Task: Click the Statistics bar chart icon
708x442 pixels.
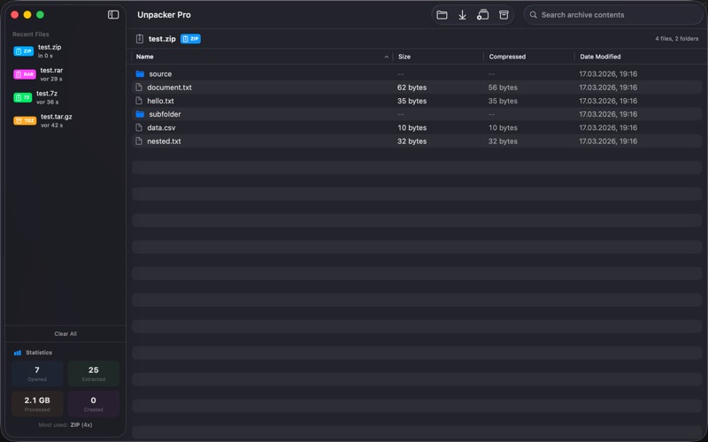Action: (18, 353)
